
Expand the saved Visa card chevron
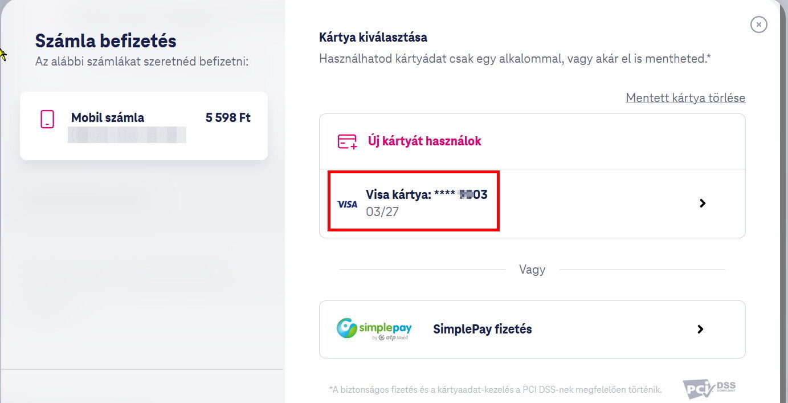click(x=703, y=203)
